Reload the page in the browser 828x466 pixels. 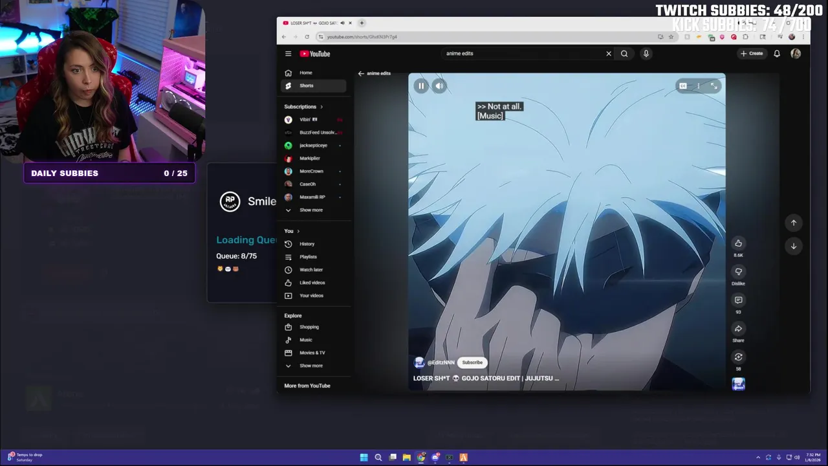tap(307, 37)
